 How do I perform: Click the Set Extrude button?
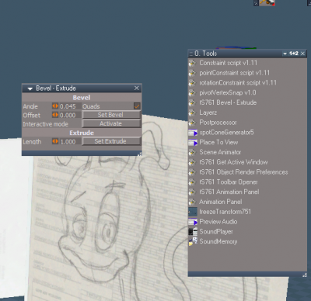tap(111, 141)
